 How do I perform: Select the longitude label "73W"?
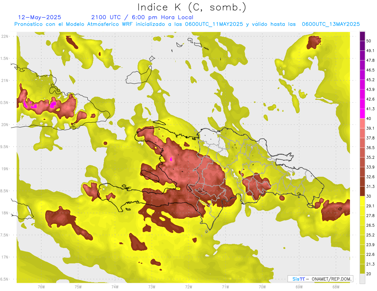(x=152, y=287)
